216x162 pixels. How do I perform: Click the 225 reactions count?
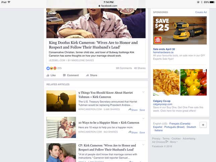coord(59,68)
